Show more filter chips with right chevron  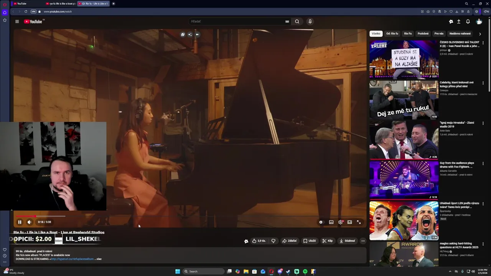tap(480, 34)
